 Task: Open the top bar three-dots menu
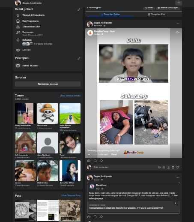point(179,3)
